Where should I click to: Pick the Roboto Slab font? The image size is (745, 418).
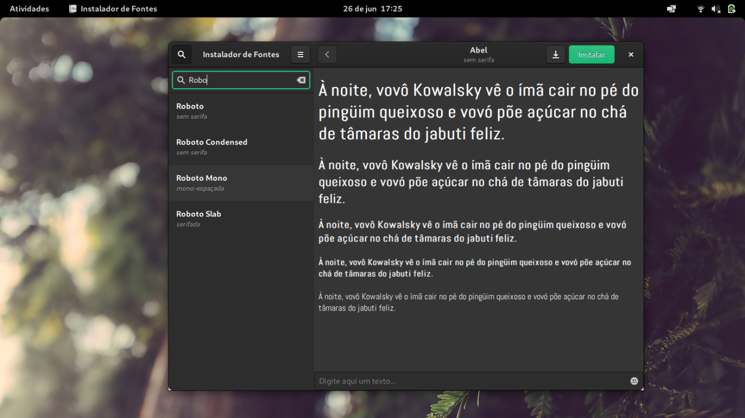click(x=241, y=218)
